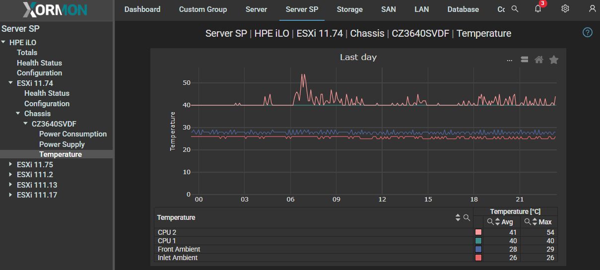Image resolution: width=600 pixels, height=270 pixels.
Task: Click the star icon on the chart
Action: pyautogui.click(x=554, y=60)
